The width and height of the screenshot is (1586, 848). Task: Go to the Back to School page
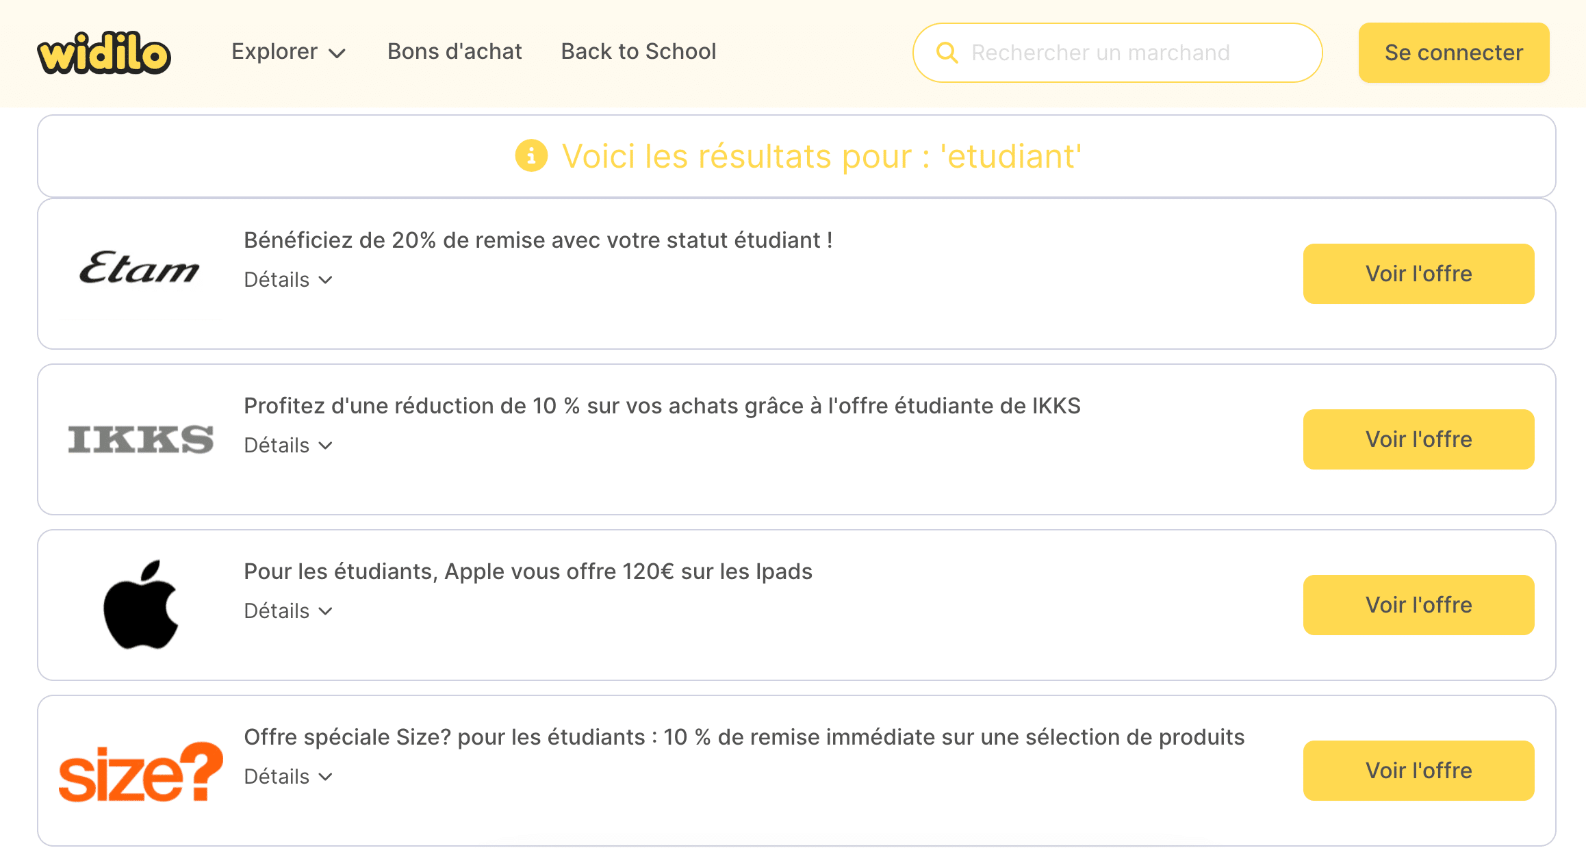(x=638, y=51)
